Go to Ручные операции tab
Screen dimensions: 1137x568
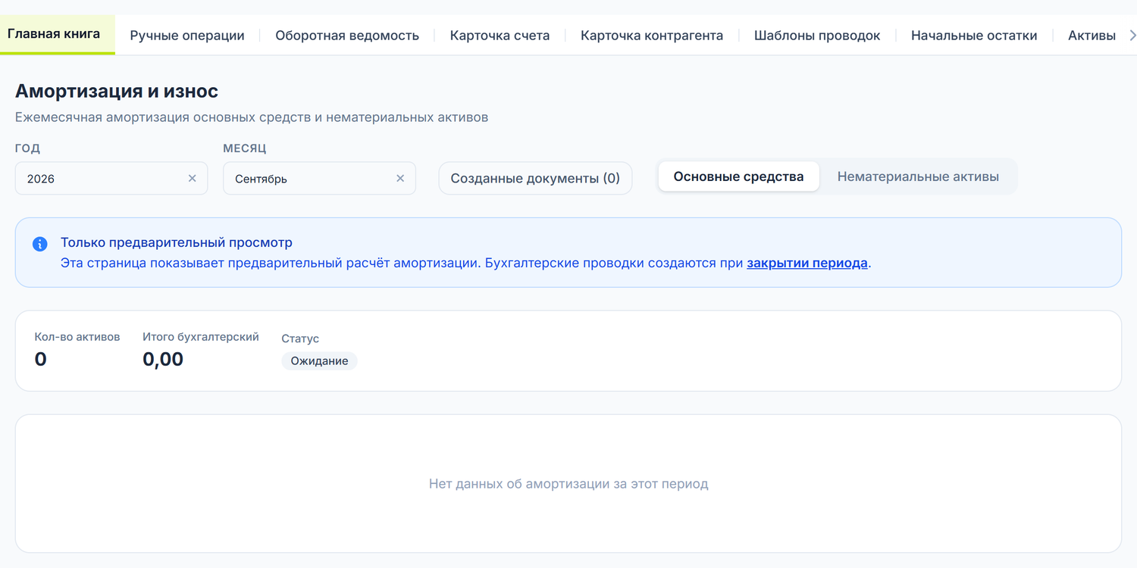click(x=187, y=35)
